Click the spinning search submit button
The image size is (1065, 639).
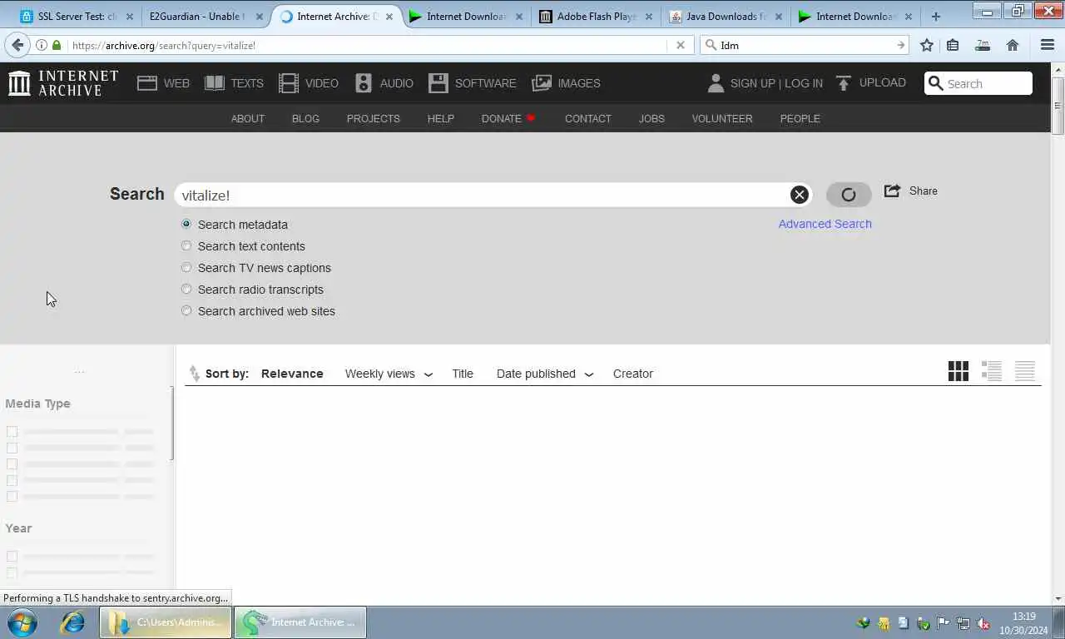click(849, 195)
